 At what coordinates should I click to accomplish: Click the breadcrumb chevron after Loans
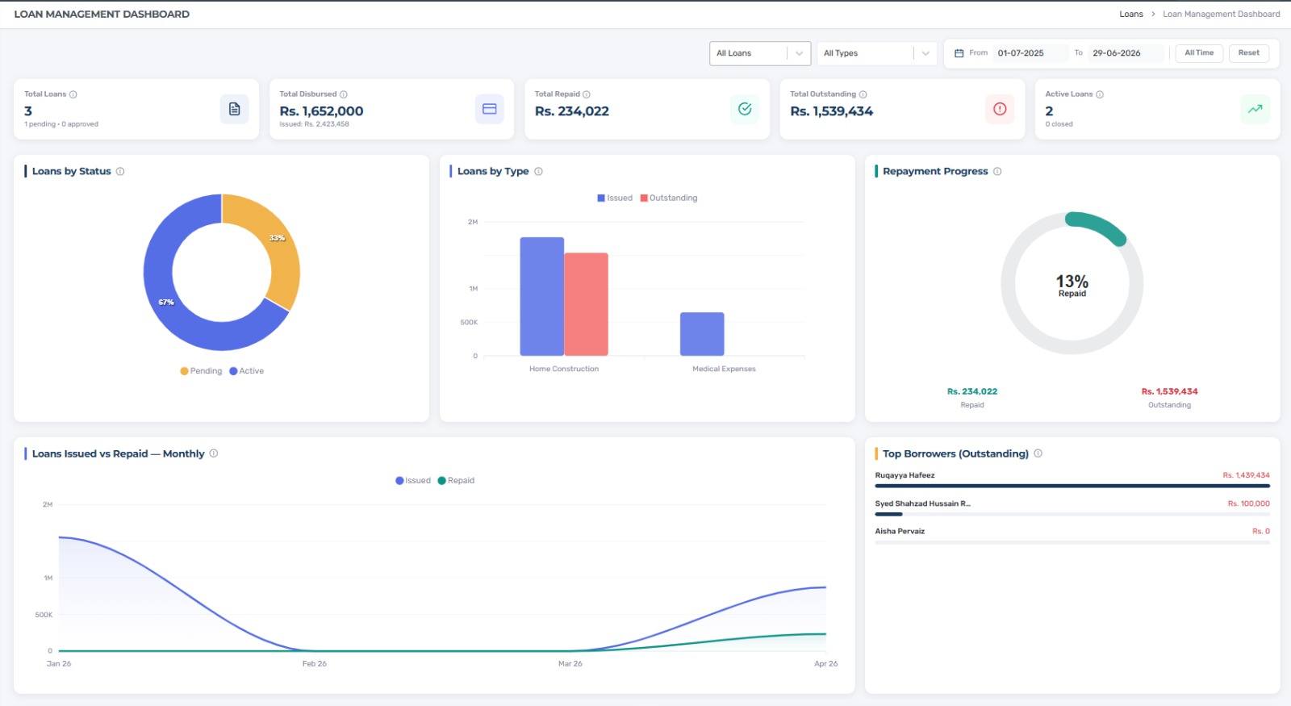coord(1153,14)
